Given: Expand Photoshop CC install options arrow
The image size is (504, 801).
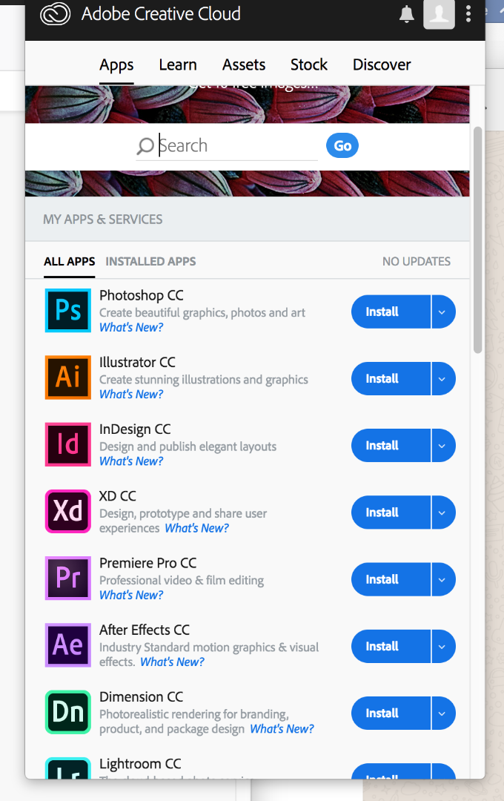Looking at the screenshot, I should (x=442, y=311).
